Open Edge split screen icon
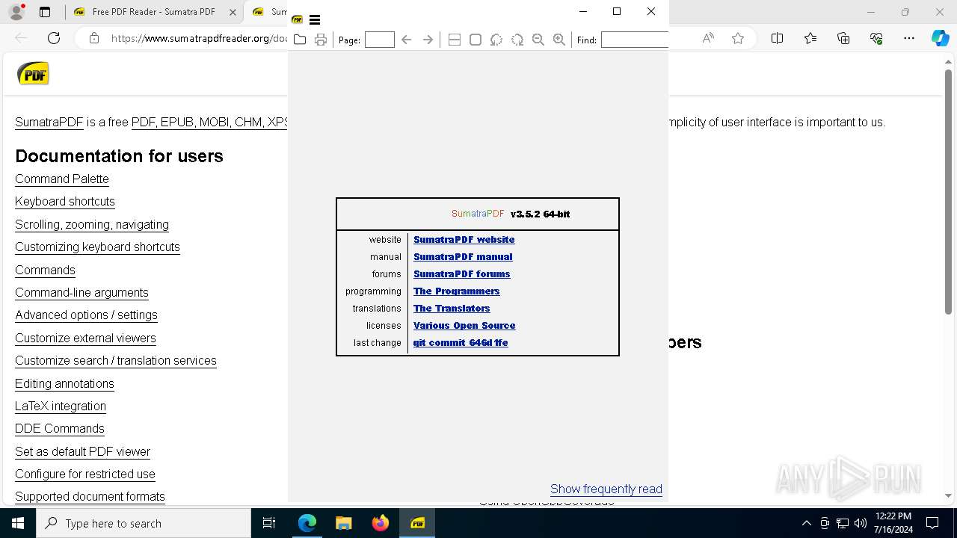This screenshot has width=957, height=538. tap(777, 38)
